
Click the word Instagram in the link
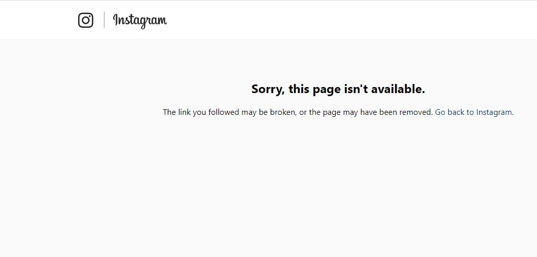tap(494, 112)
